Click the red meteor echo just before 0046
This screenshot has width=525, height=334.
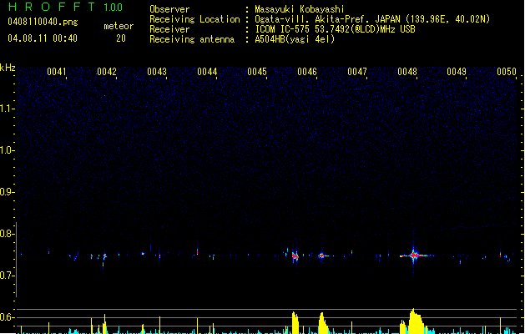point(295,256)
